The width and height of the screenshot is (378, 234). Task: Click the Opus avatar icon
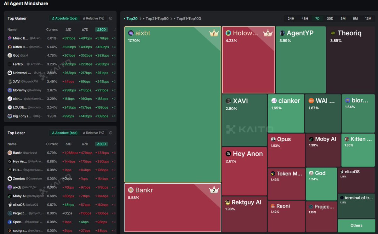[273, 139]
